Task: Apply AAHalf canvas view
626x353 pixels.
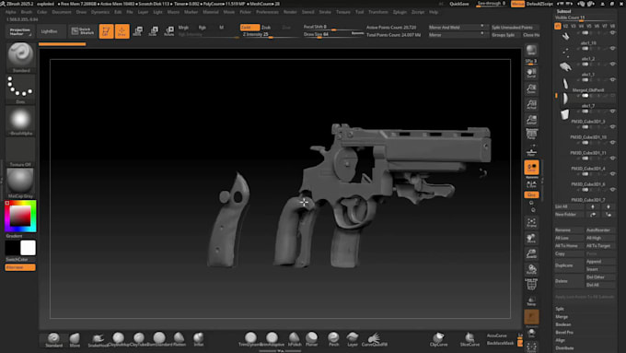Action: 531,120
